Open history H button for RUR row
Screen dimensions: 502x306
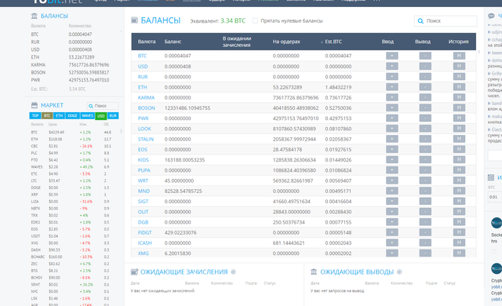tap(459, 77)
